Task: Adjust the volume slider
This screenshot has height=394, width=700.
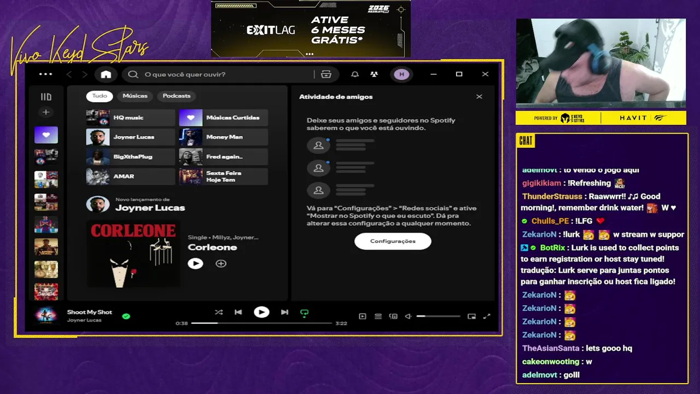Action: (438, 316)
